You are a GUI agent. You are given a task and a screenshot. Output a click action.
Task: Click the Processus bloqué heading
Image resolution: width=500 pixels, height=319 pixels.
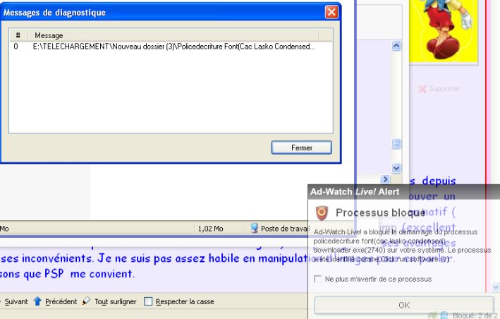[x=380, y=212]
